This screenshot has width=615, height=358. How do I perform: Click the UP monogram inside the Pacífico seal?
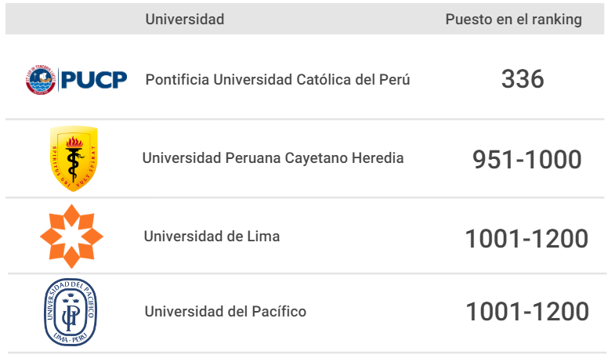pos(71,315)
